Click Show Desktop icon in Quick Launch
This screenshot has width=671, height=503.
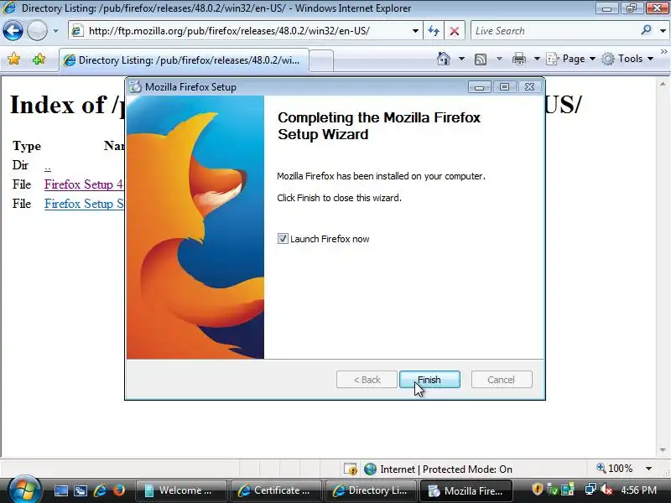[60, 490]
